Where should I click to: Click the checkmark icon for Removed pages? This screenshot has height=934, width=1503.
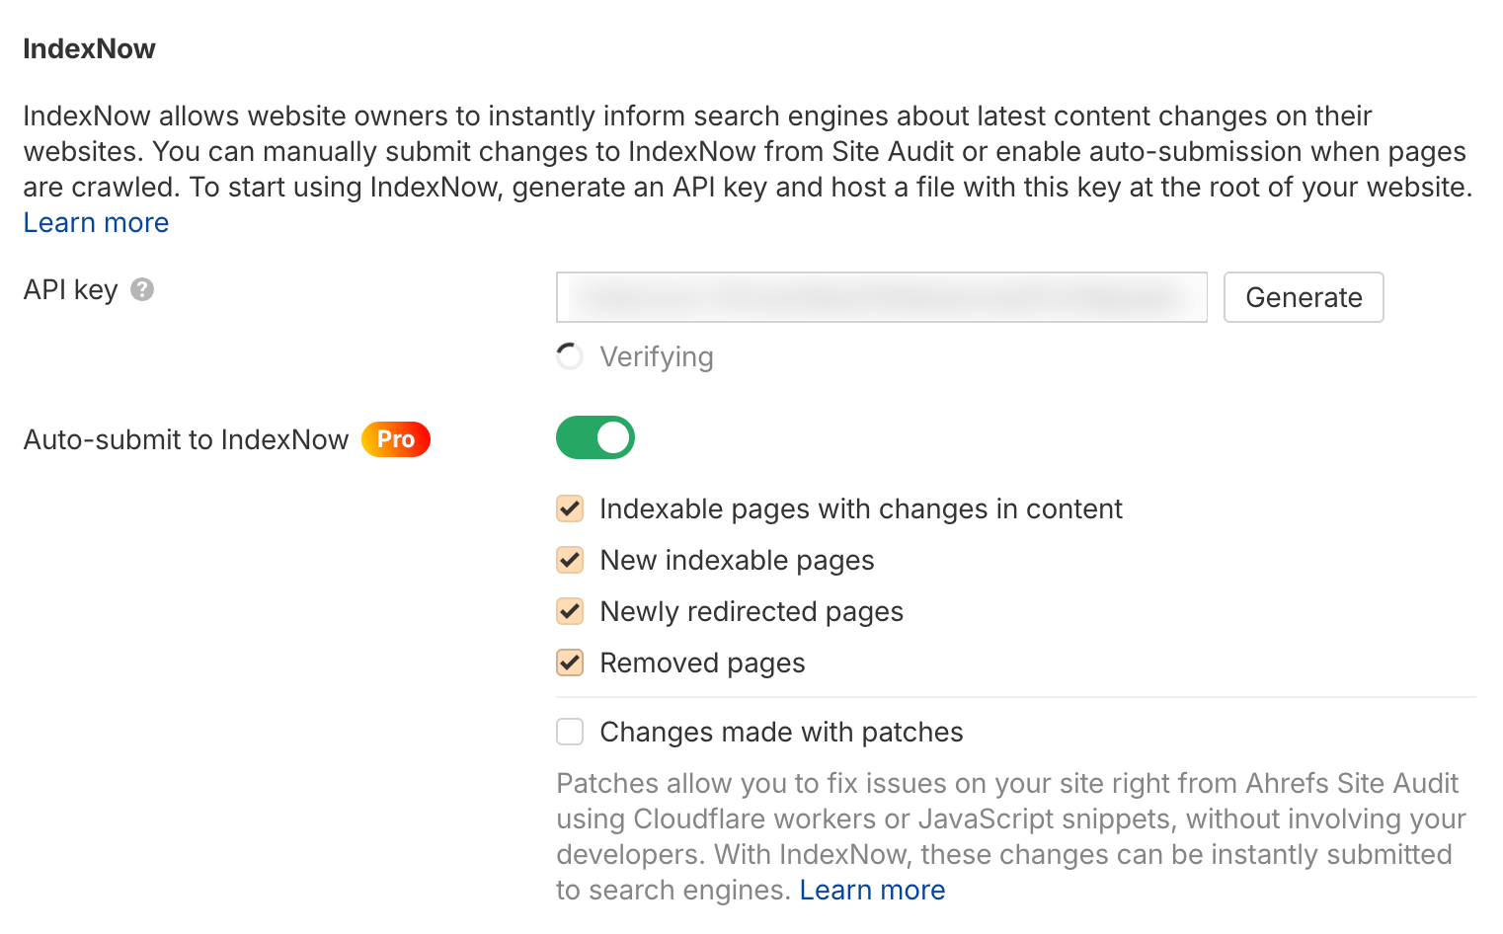coord(570,662)
